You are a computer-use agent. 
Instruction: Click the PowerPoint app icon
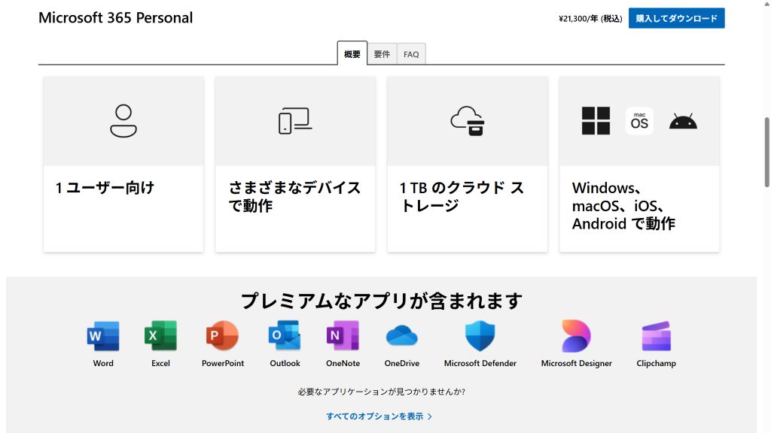tap(222, 336)
